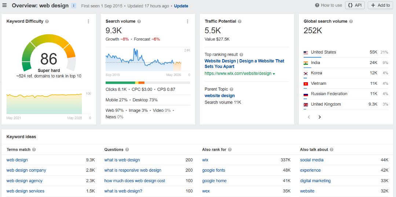Click the Add to button
The height and width of the screenshot is (197, 396).
tap(380, 5)
